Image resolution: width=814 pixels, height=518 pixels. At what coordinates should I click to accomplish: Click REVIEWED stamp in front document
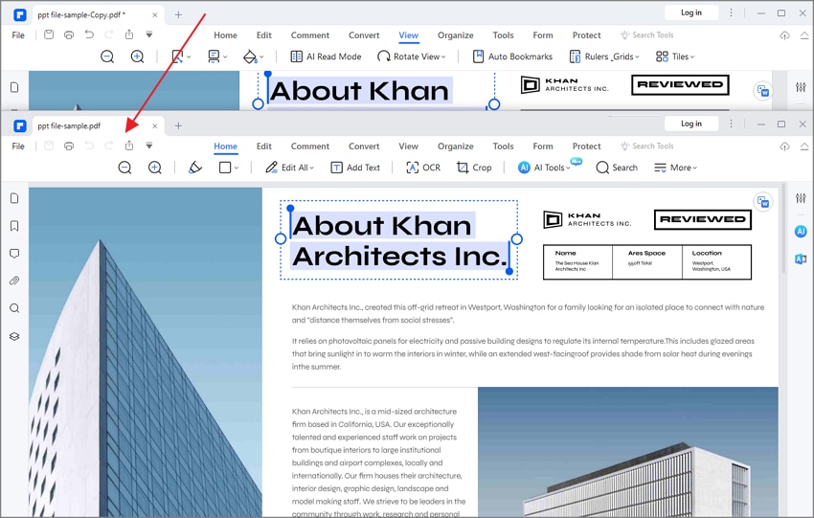click(703, 219)
